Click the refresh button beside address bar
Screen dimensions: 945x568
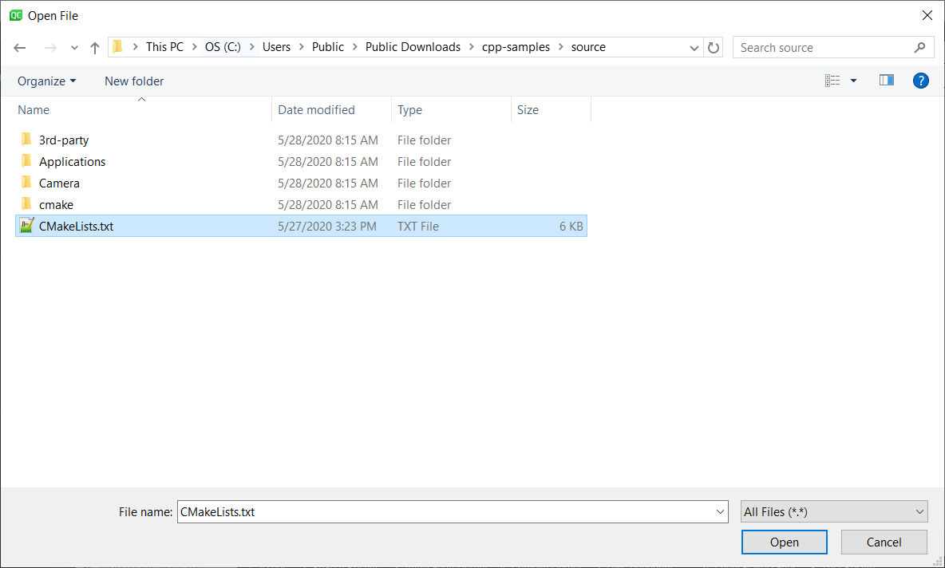coord(714,48)
